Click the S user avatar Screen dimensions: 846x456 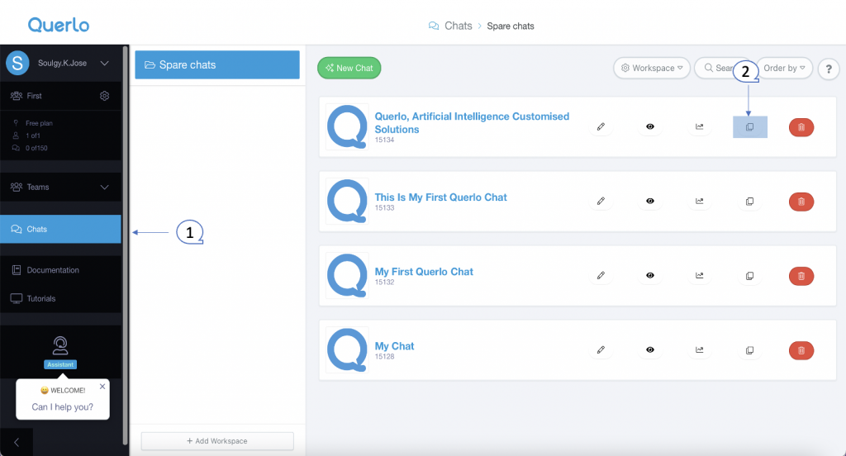click(x=17, y=63)
